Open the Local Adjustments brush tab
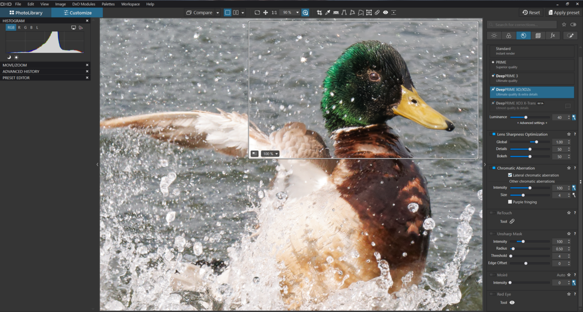Image resolution: width=583 pixels, height=312 pixels. pos(570,35)
